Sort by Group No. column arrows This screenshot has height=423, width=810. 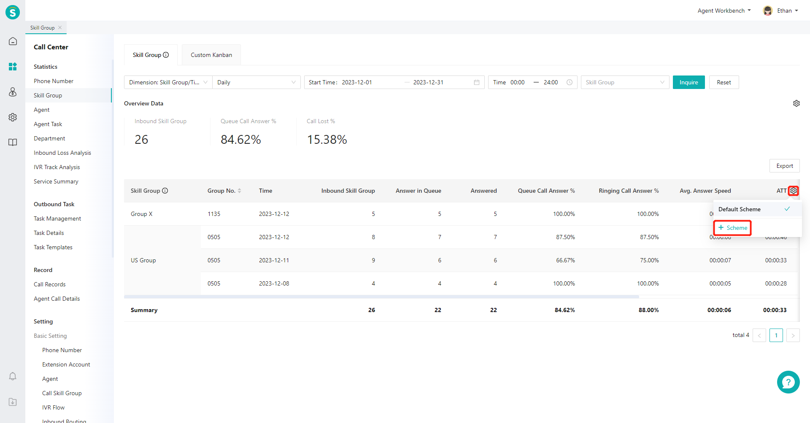239,191
